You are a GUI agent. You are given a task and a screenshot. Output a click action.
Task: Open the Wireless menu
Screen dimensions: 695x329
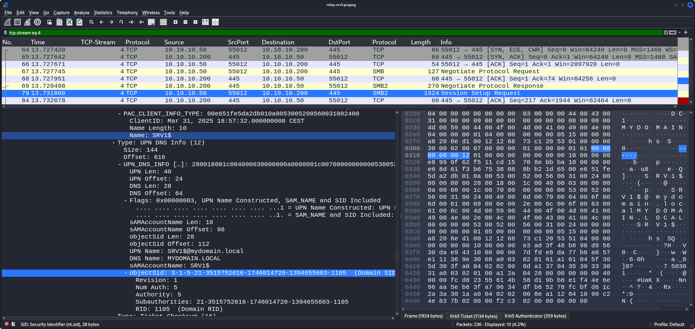[151, 12]
